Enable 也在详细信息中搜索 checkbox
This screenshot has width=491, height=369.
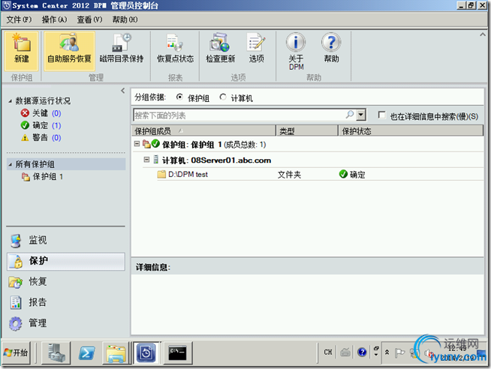[381, 115]
